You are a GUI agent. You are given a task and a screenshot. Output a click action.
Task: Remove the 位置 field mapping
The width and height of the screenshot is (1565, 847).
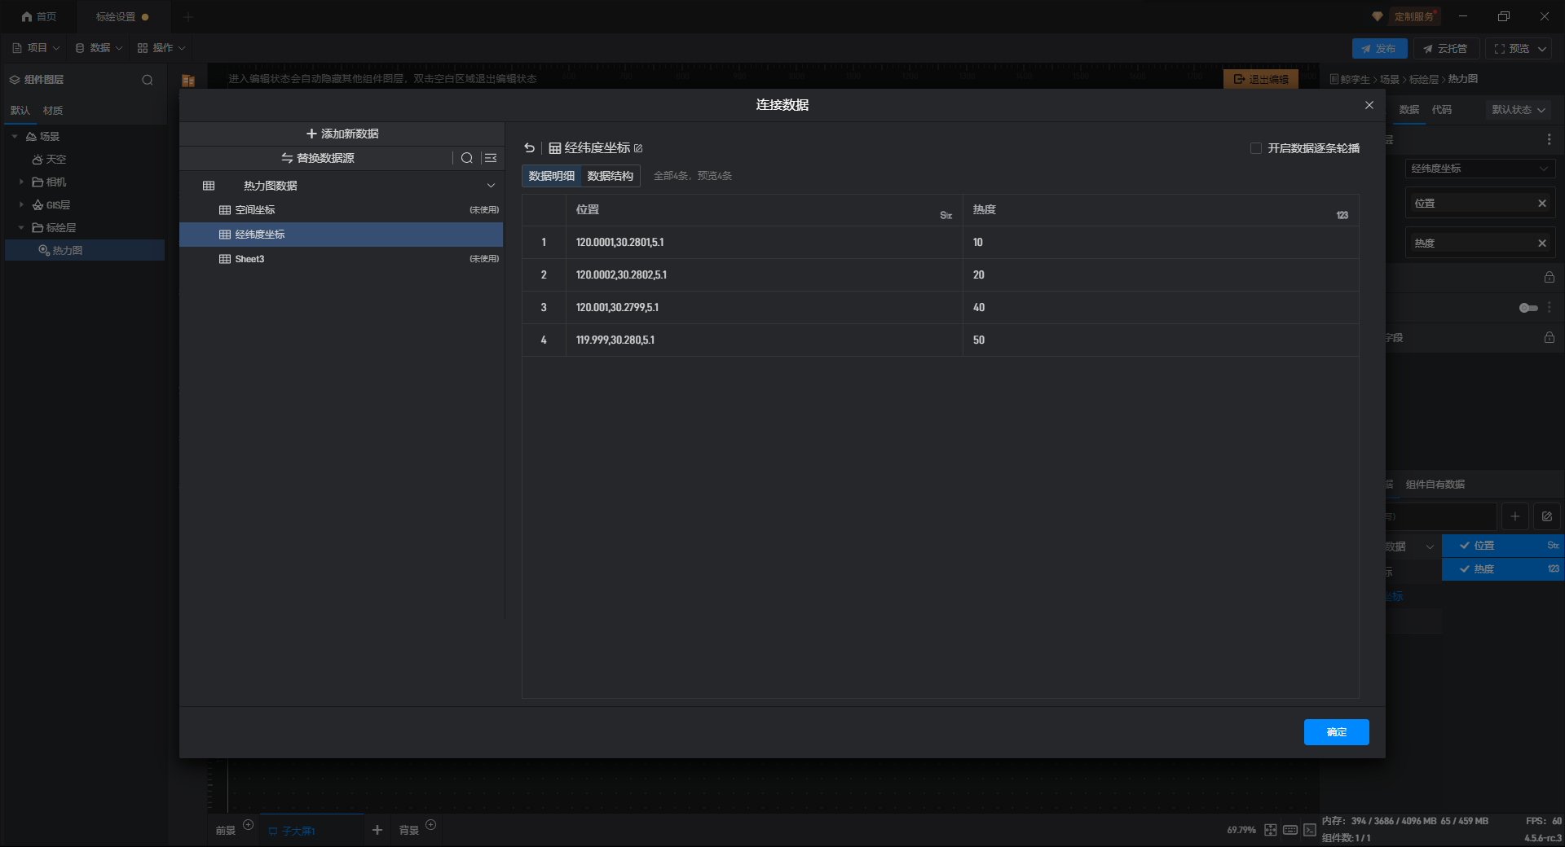[1542, 204]
